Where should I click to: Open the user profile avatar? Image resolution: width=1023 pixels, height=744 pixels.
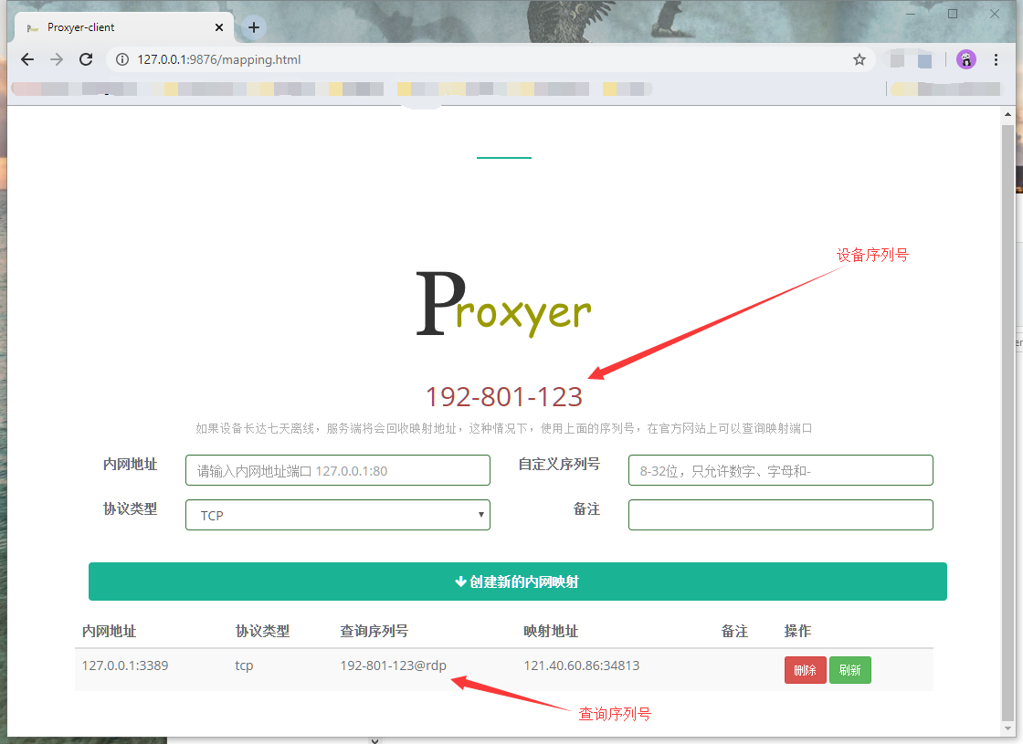(x=965, y=59)
